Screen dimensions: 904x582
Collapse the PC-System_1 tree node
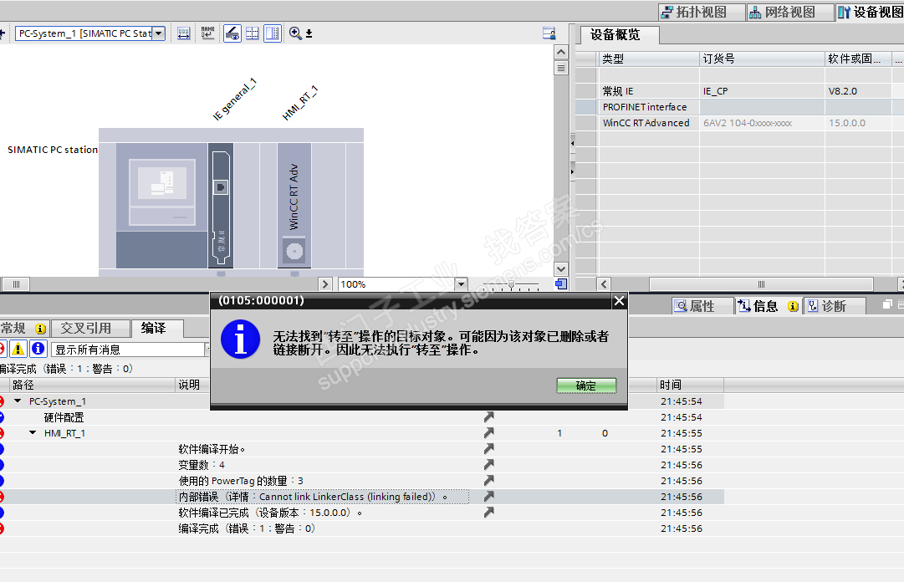pyautogui.click(x=18, y=401)
